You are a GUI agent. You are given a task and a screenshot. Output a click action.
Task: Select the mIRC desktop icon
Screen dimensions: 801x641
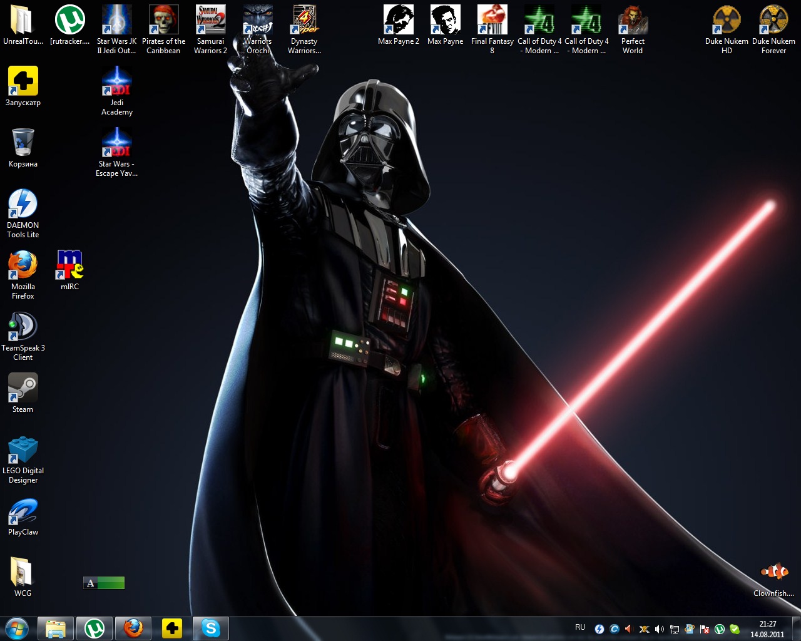coord(69,266)
